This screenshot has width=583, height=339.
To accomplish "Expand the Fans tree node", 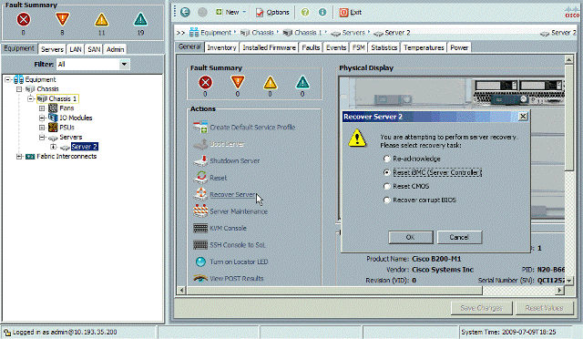I will point(42,108).
